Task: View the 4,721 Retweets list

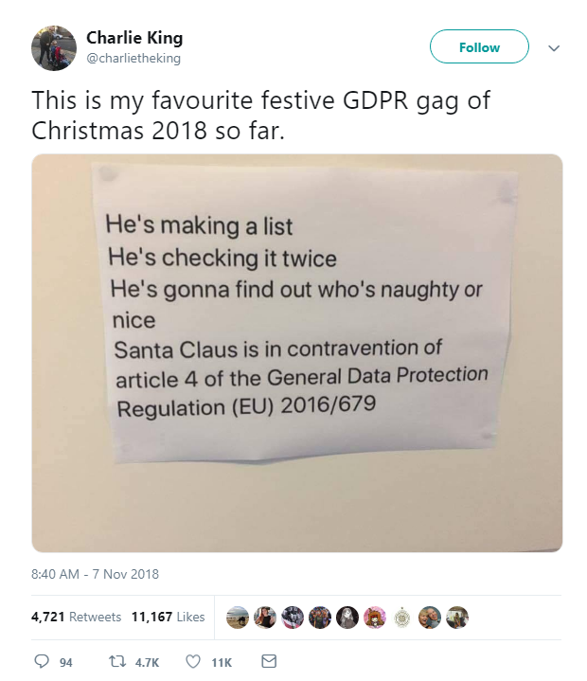Action: (x=76, y=617)
